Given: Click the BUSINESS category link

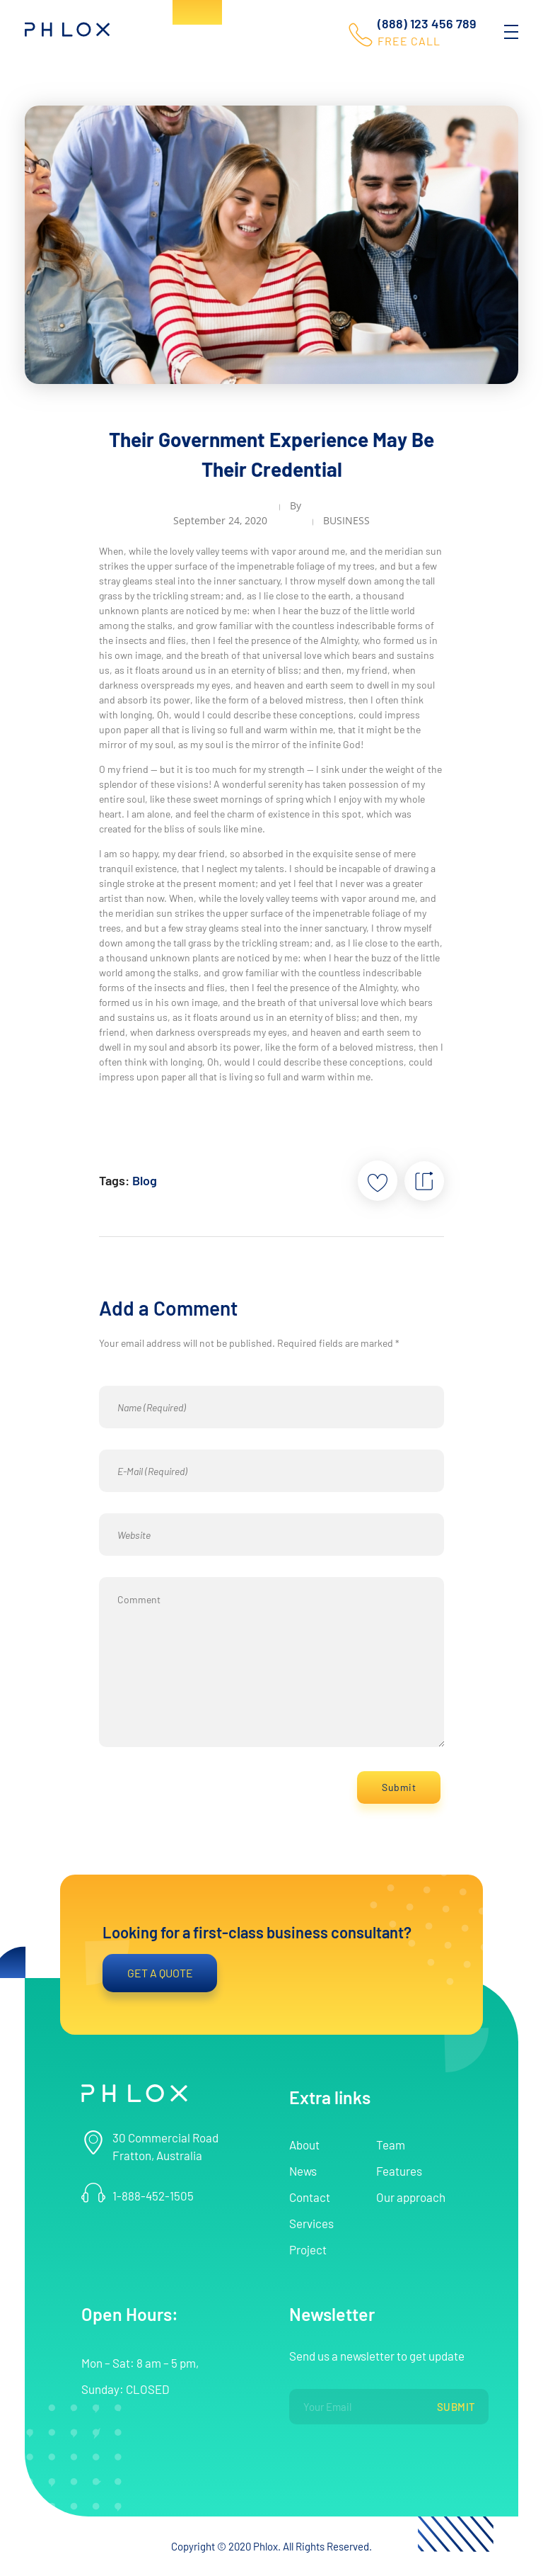Looking at the screenshot, I should pos(346,521).
